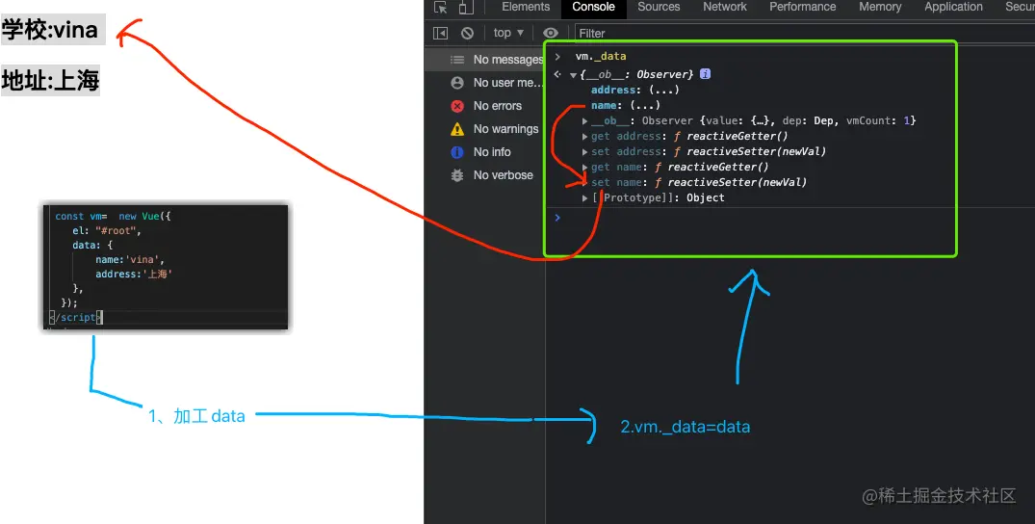
Task: Select the inspect element cursor icon
Action: [441, 8]
